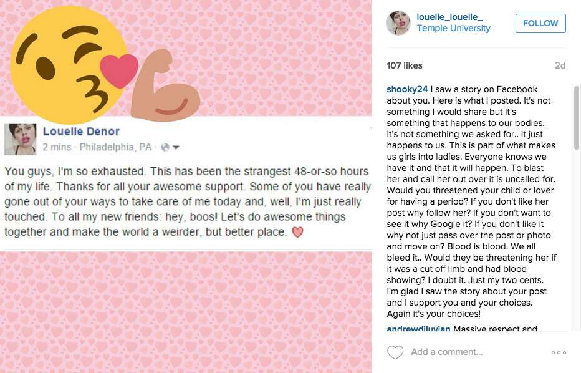Visit the Temple University location page
Viewport: 581px width, 373px height.
click(x=453, y=28)
